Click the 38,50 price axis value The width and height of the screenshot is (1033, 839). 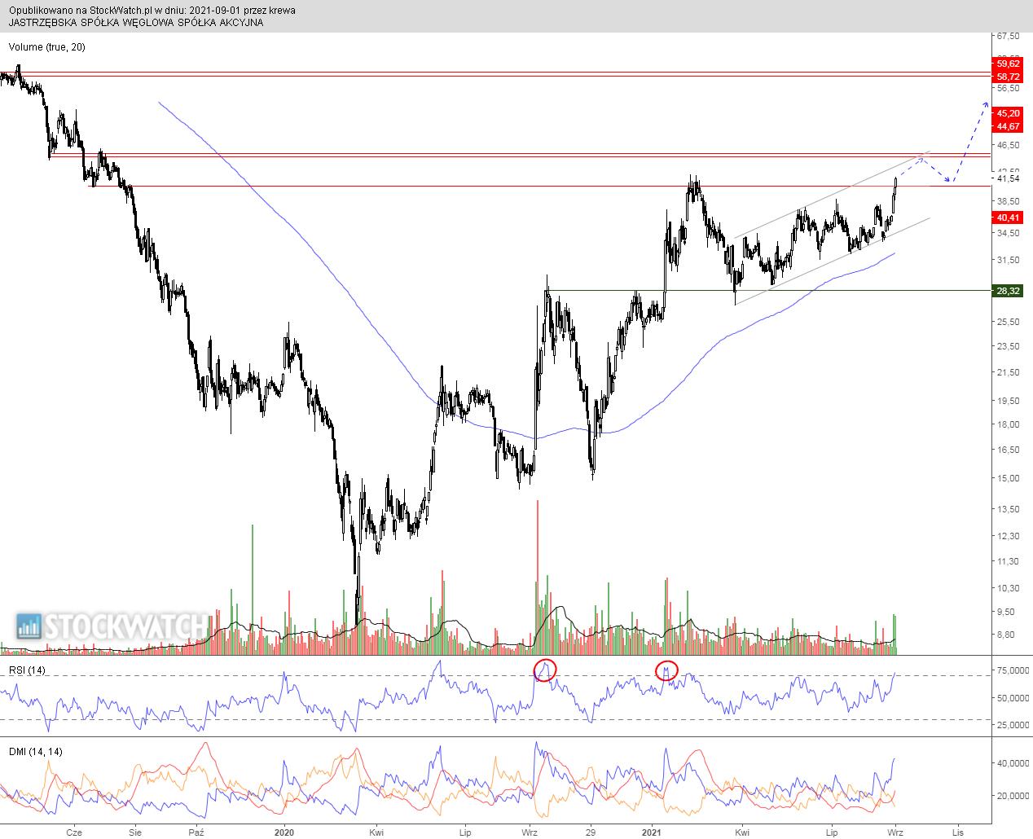pyautogui.click(x=1008, y=200)
